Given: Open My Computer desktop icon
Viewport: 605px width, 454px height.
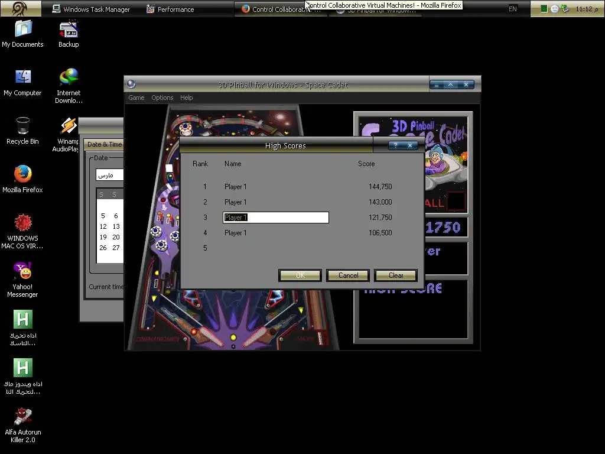Looking at the screenshot, I should pos(23,82).
